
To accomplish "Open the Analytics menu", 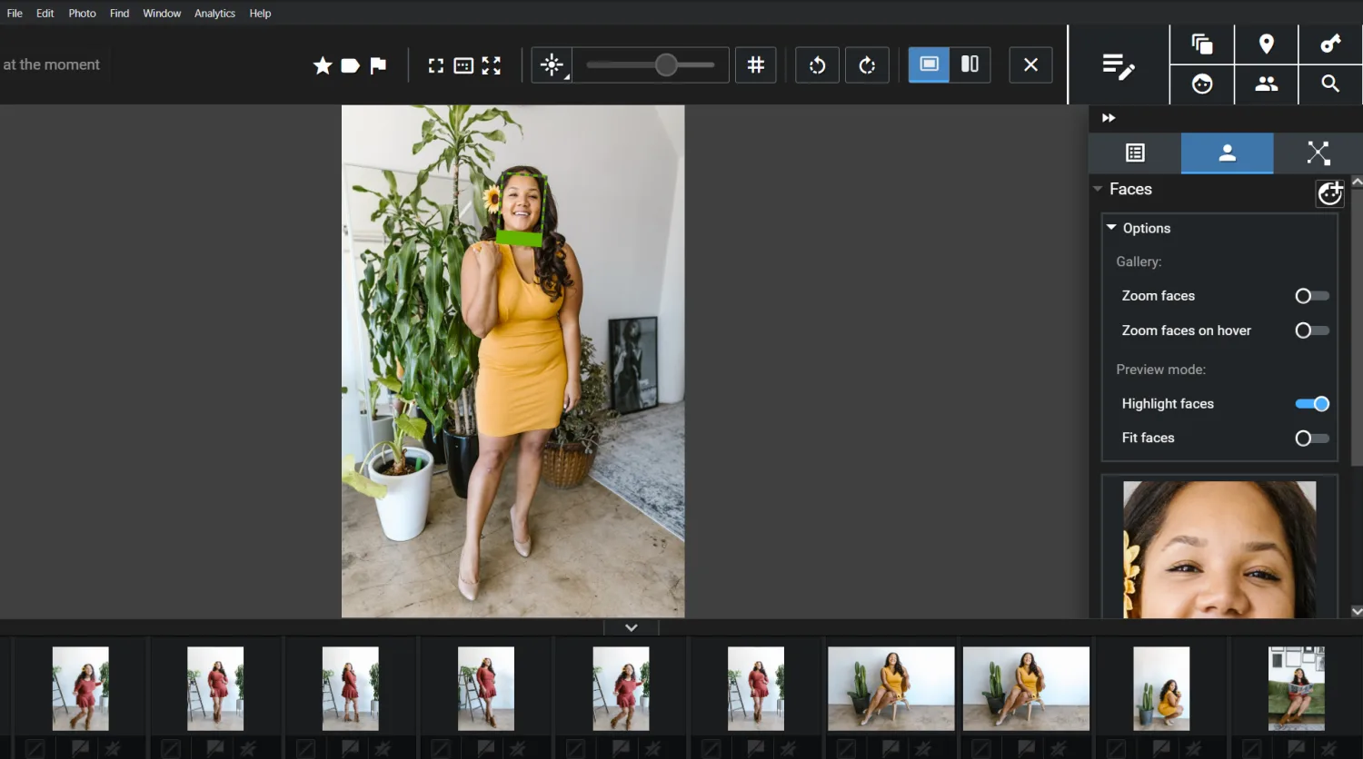I will point(214,14).
